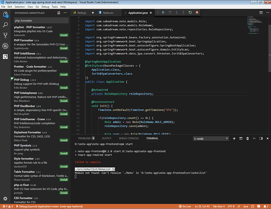Install the PHP DocBlocker extension

coord(64,114)
